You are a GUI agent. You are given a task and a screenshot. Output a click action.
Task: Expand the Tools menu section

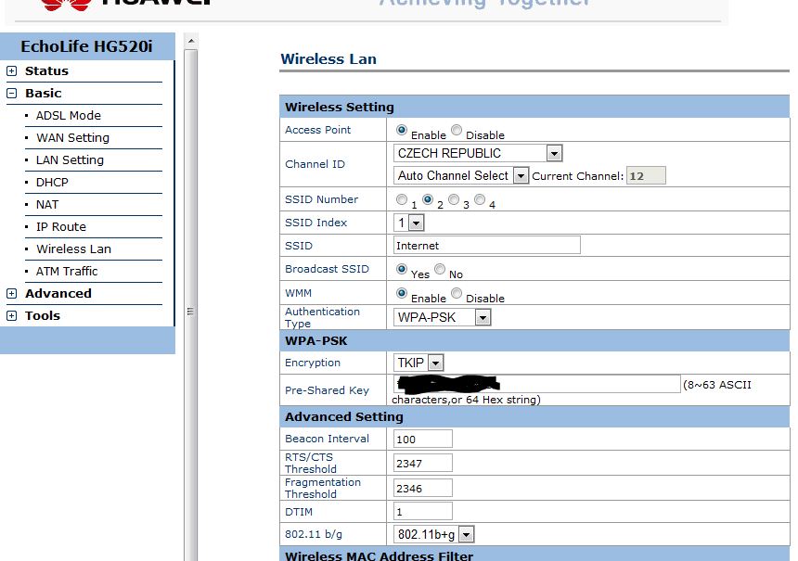coord(12,316)
